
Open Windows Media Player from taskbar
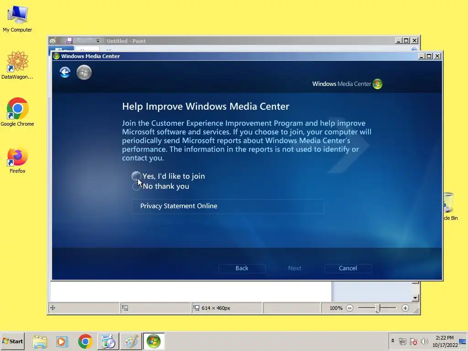62,341
